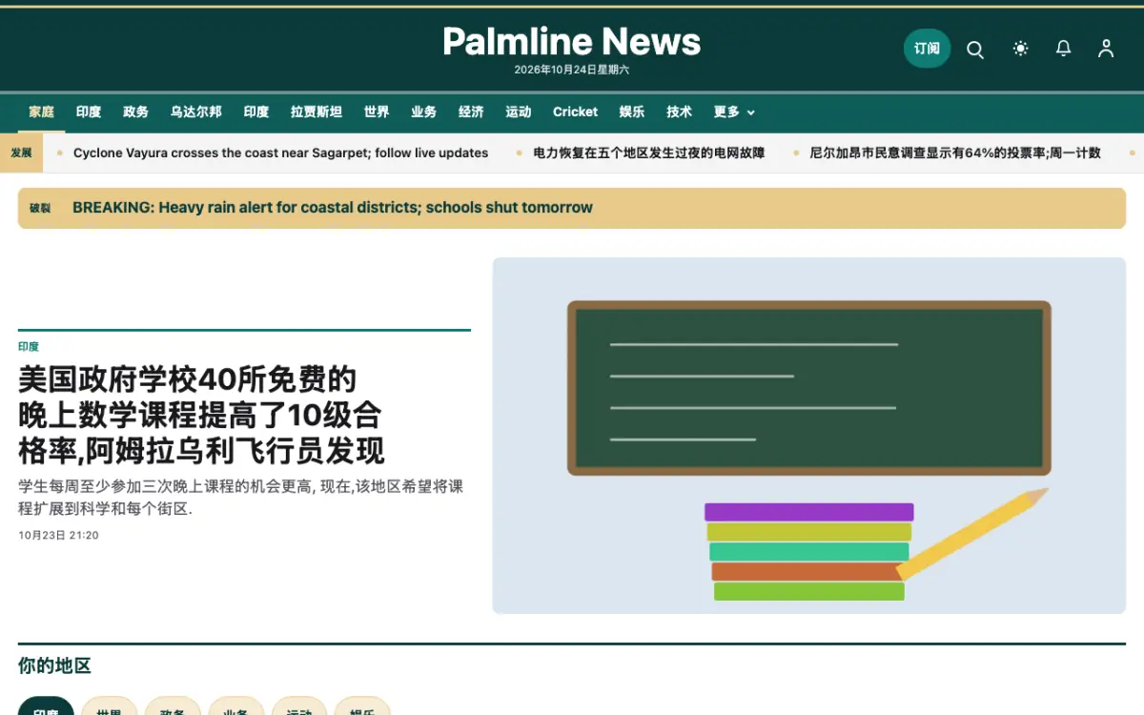Expand the 更多 dropdown menu

(x=734, y=112)
